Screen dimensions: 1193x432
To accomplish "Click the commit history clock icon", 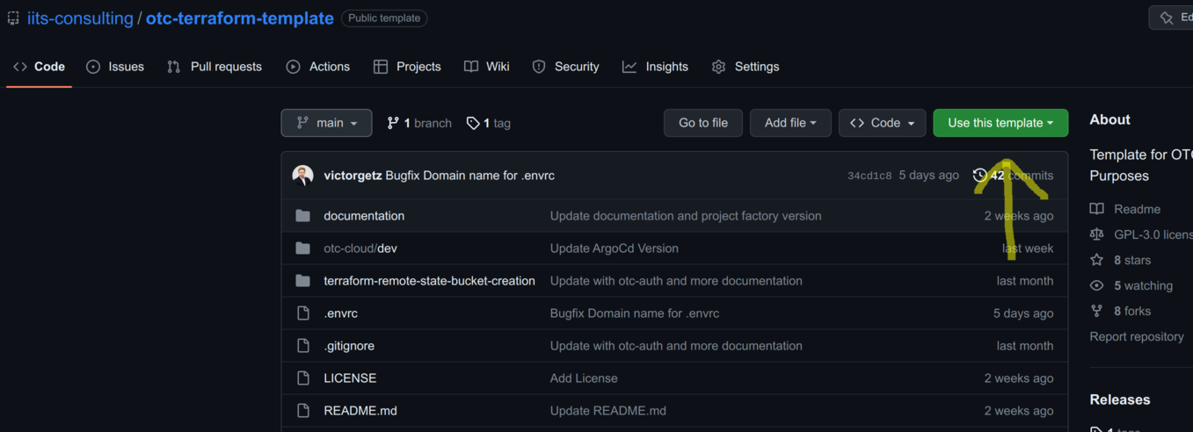I will pyautogui.click(x=979, y=176).
